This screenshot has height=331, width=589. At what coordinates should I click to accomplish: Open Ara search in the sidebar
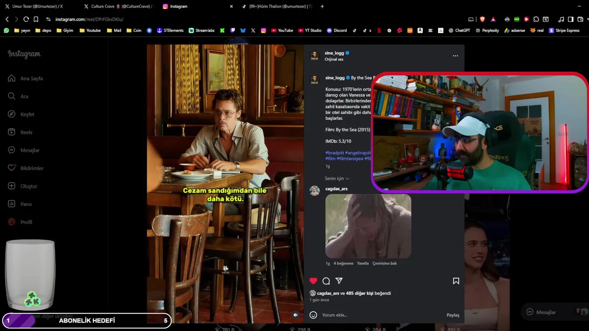tap(18, 96)
